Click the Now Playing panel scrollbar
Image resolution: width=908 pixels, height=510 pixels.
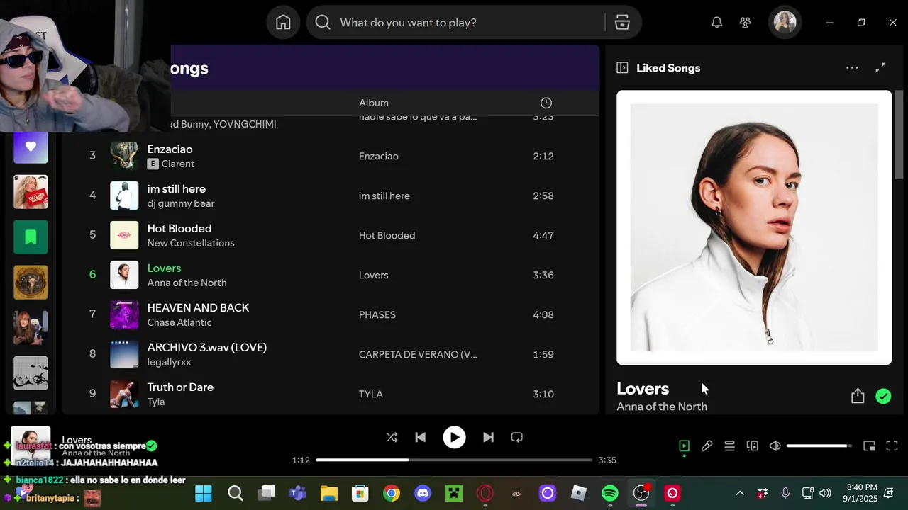899,135
